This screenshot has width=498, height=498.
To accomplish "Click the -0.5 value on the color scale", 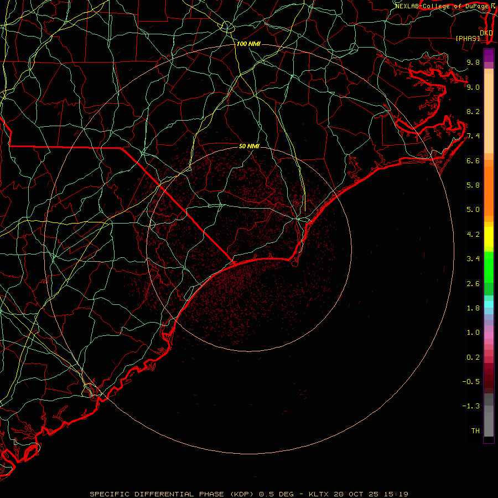I will 471,382.
